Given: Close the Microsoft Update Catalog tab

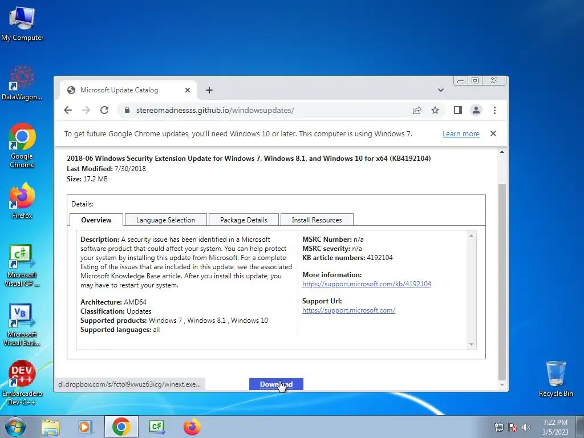Looking at the screenshot, I should click(x=188, y=90).
